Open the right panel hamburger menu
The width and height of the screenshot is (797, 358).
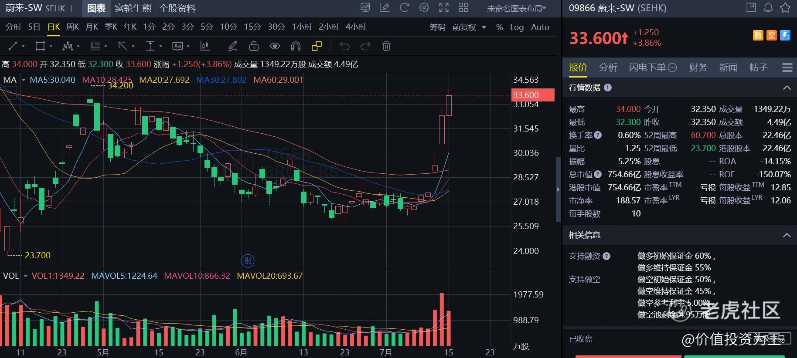tap(787, 68)
